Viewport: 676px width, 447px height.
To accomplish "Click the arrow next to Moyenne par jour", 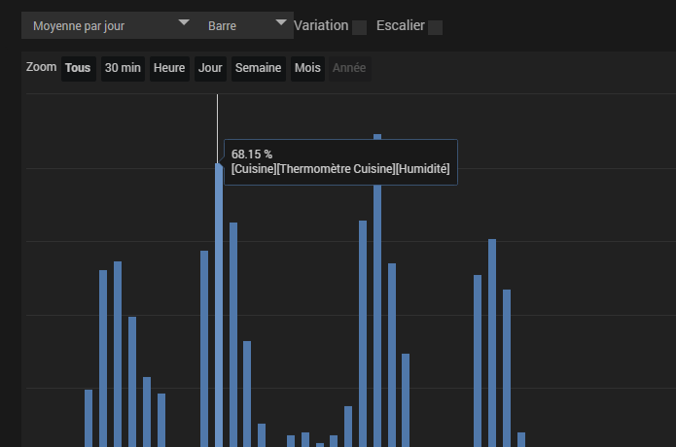I will click(184, 22).
